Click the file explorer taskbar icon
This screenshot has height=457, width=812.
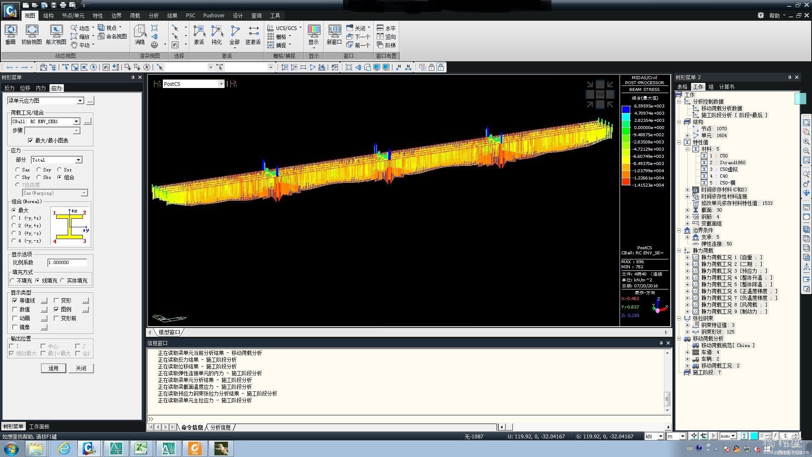(36, 448)
